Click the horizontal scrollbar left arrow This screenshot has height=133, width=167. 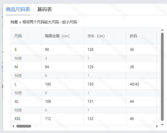[x=13, y=126]
